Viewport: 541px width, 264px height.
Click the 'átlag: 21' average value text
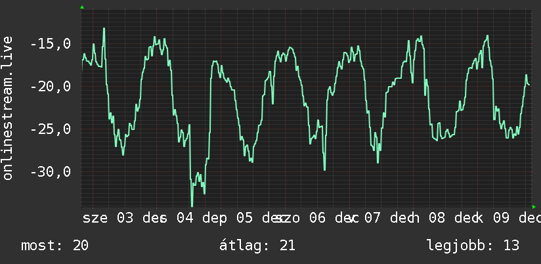[257, 246]
